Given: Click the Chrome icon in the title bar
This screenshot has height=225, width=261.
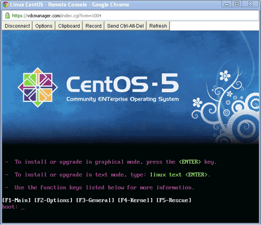Looking at the screenshot, I should pos(6,5).
